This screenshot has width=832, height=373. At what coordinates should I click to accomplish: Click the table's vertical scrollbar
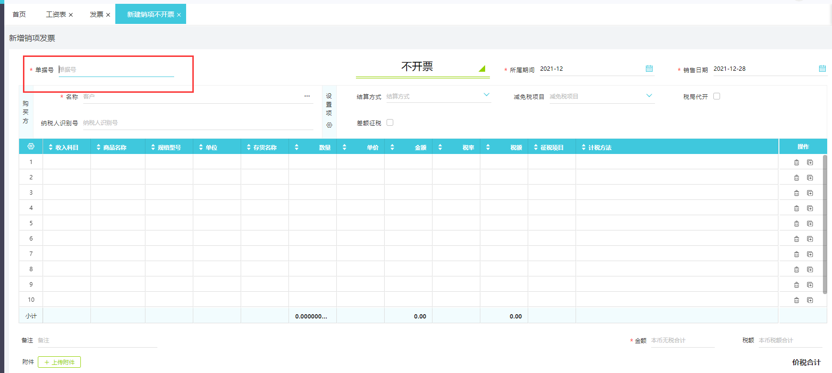824,224
